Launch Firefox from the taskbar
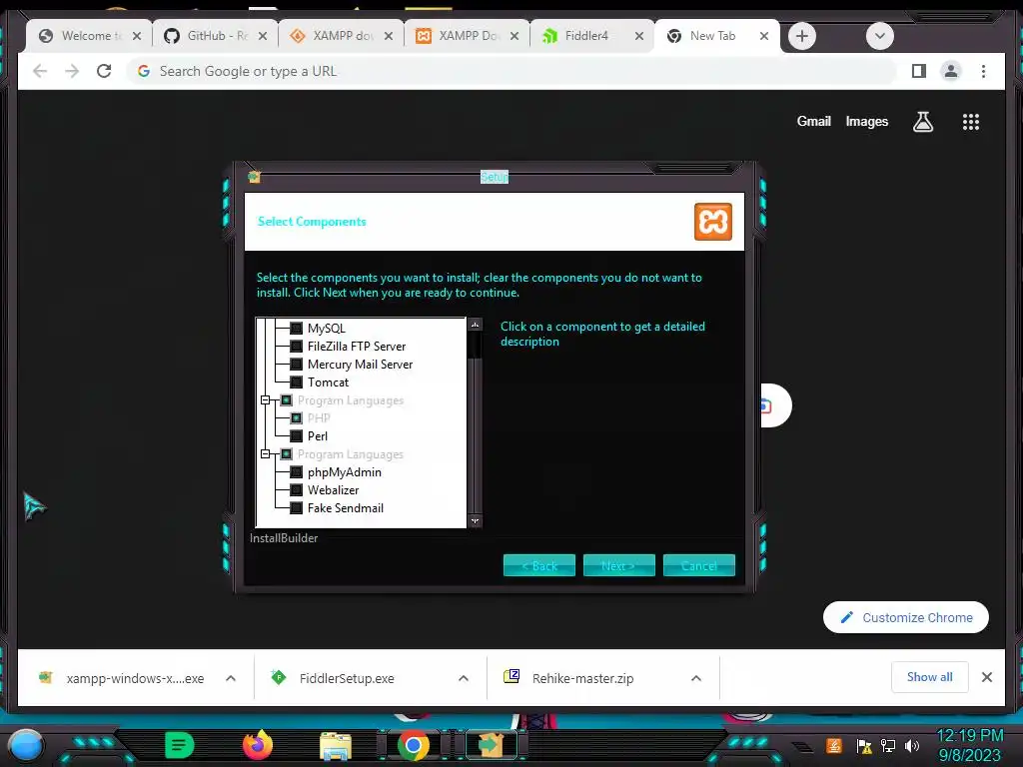1023x767 pixels. point(257,745)
